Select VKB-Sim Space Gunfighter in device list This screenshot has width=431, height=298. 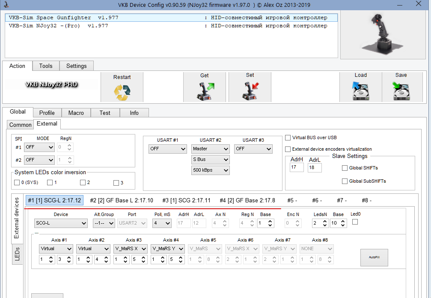click(x=171, y=18)
